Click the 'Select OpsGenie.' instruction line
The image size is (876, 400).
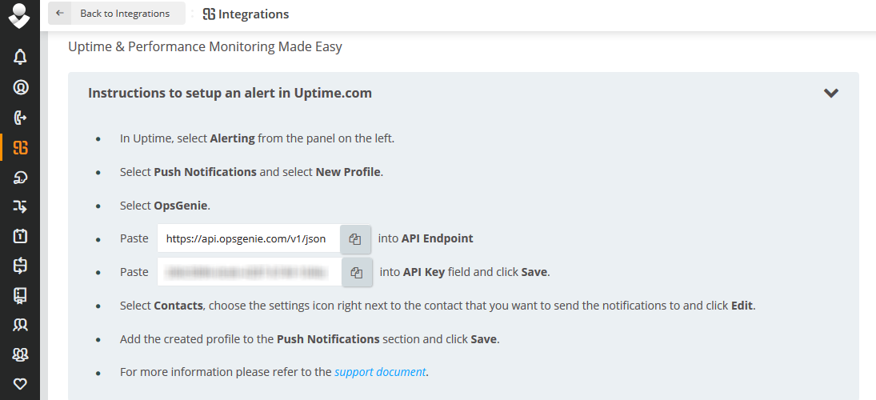[x=165, y=206]
